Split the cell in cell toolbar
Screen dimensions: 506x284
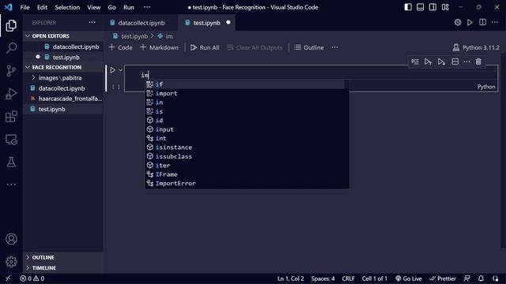tap(455, 62)
